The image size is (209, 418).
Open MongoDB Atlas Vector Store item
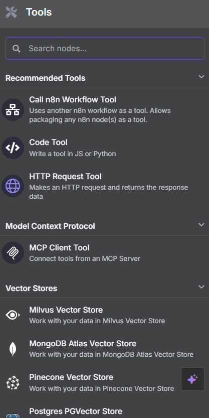click(x=104, y=349)
